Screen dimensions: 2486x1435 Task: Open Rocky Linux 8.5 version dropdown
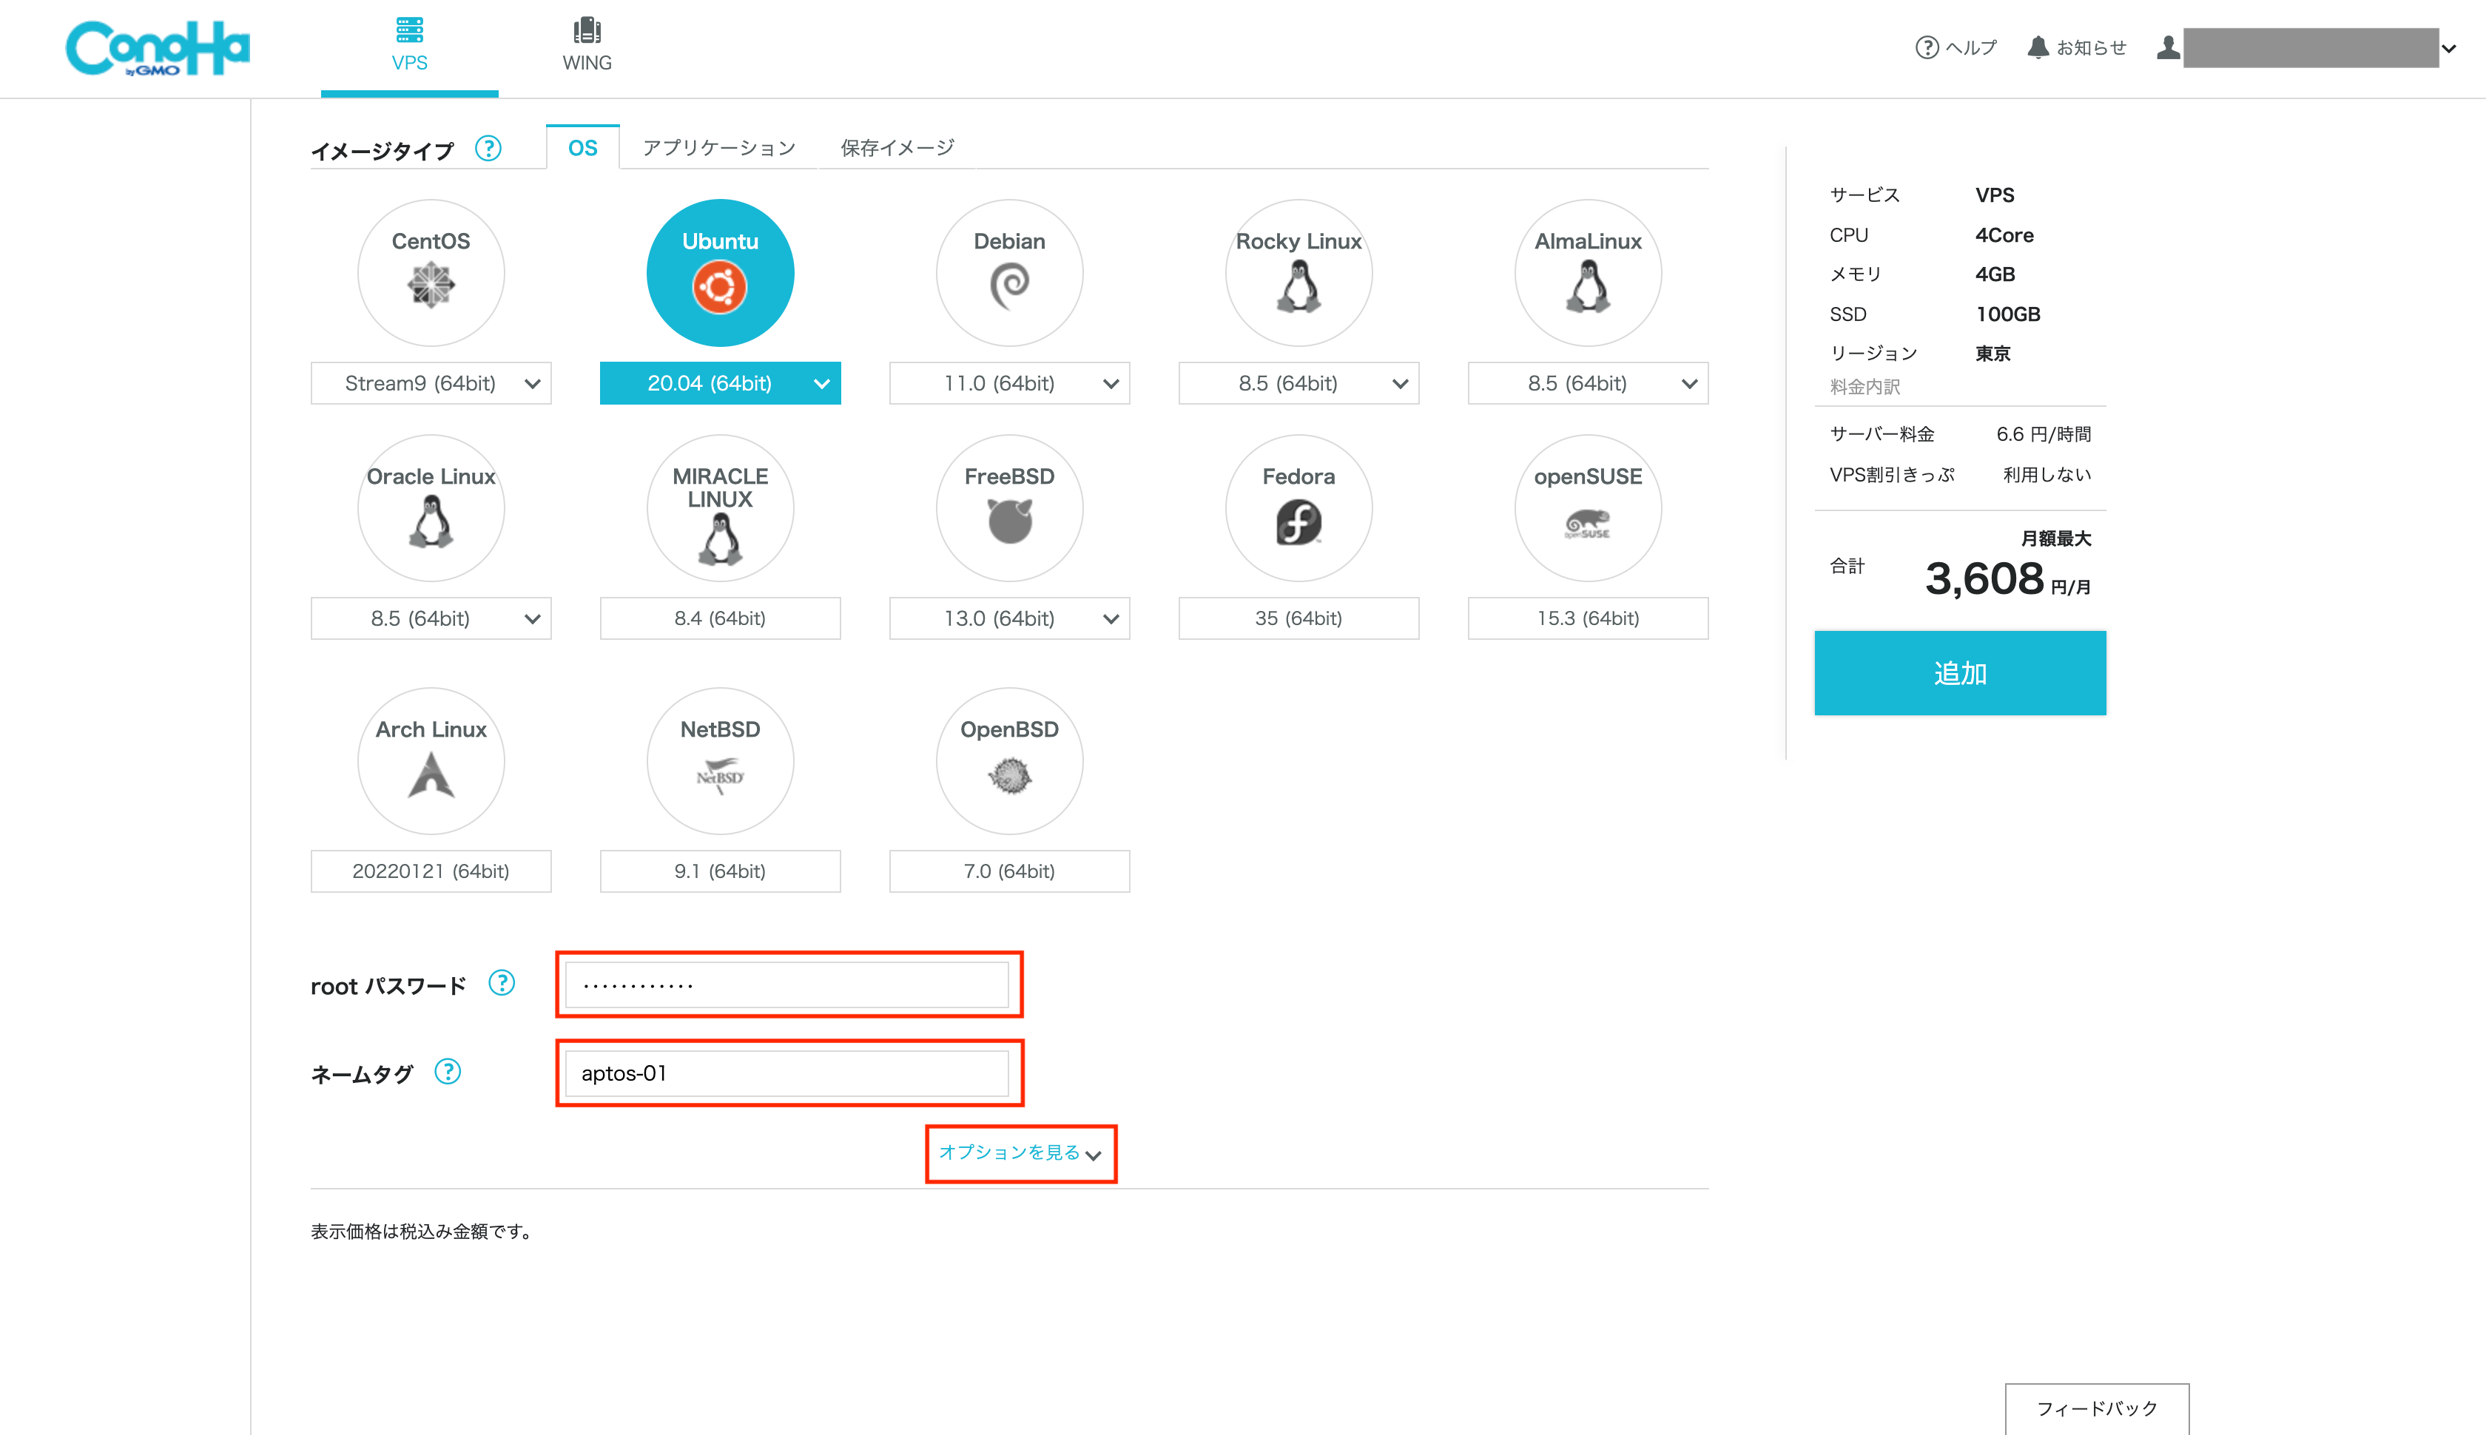point(1298,383)
